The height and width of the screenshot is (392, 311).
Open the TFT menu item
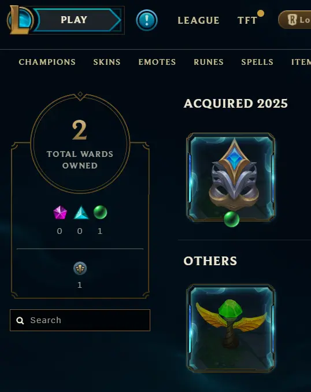(247, 20)
